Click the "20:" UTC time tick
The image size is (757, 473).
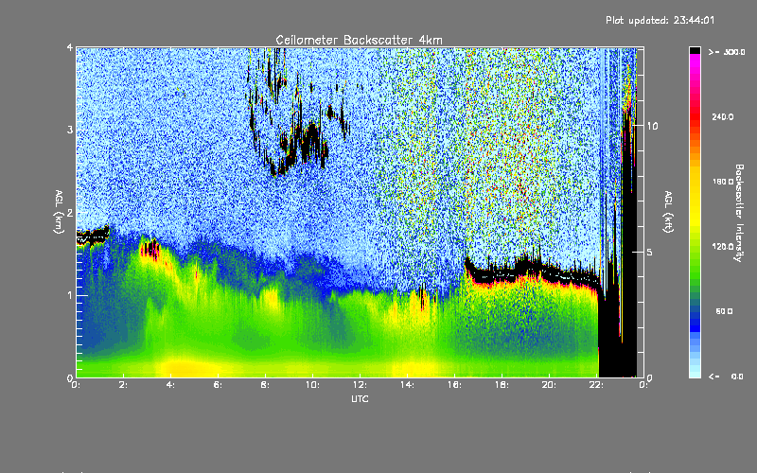pos(549,385)
